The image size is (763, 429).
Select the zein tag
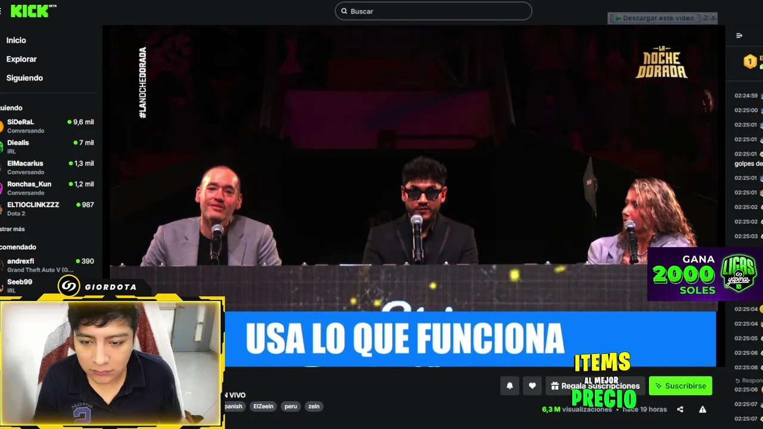coord(314,406)
